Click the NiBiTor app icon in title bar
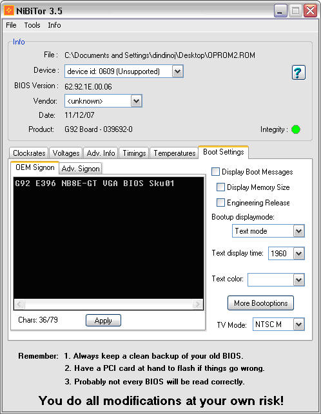 tap(9, 10)
